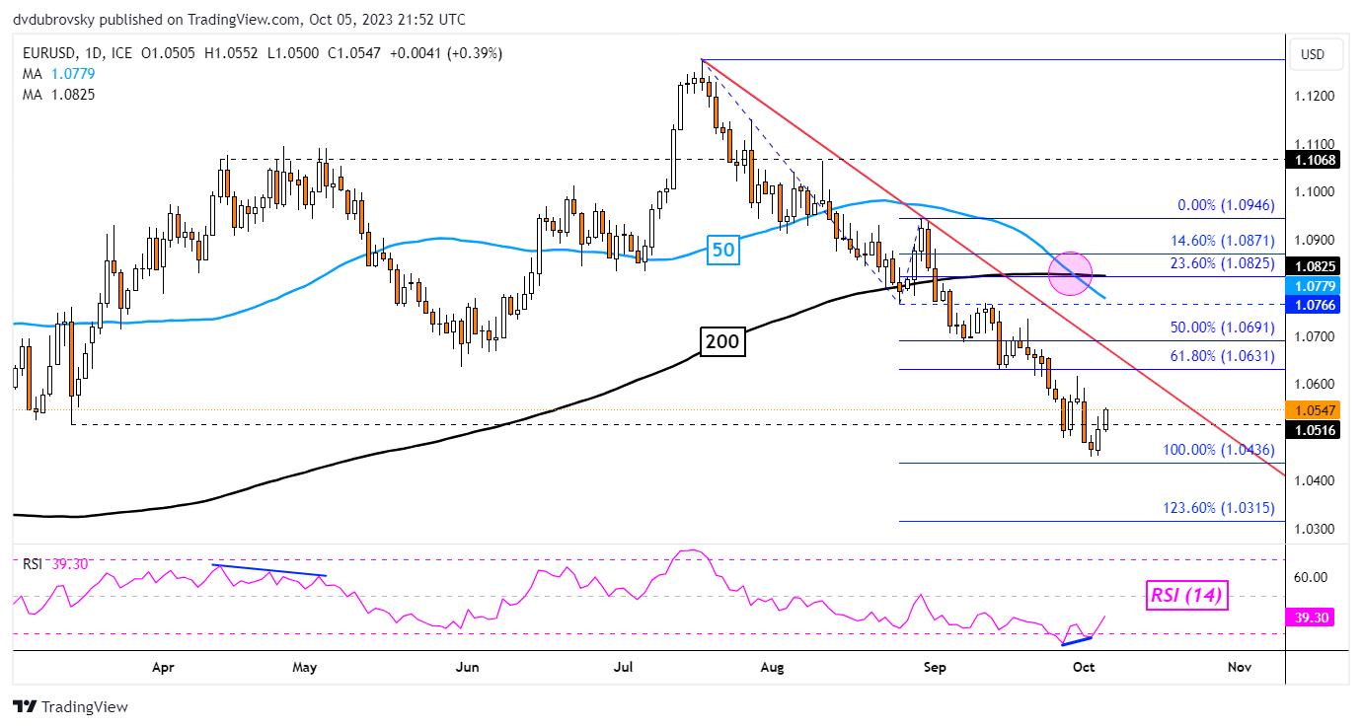The image size is (1362, 728).
Task: Click the 1.0300 price axis tick
Action: [1315, 529]
